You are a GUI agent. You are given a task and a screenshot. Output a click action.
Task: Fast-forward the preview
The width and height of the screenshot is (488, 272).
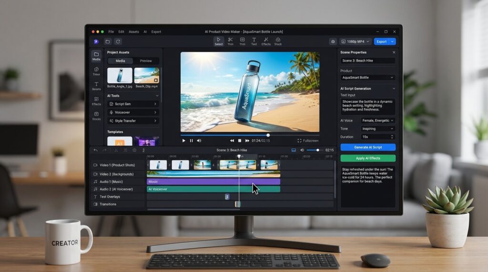coord(247,141)
